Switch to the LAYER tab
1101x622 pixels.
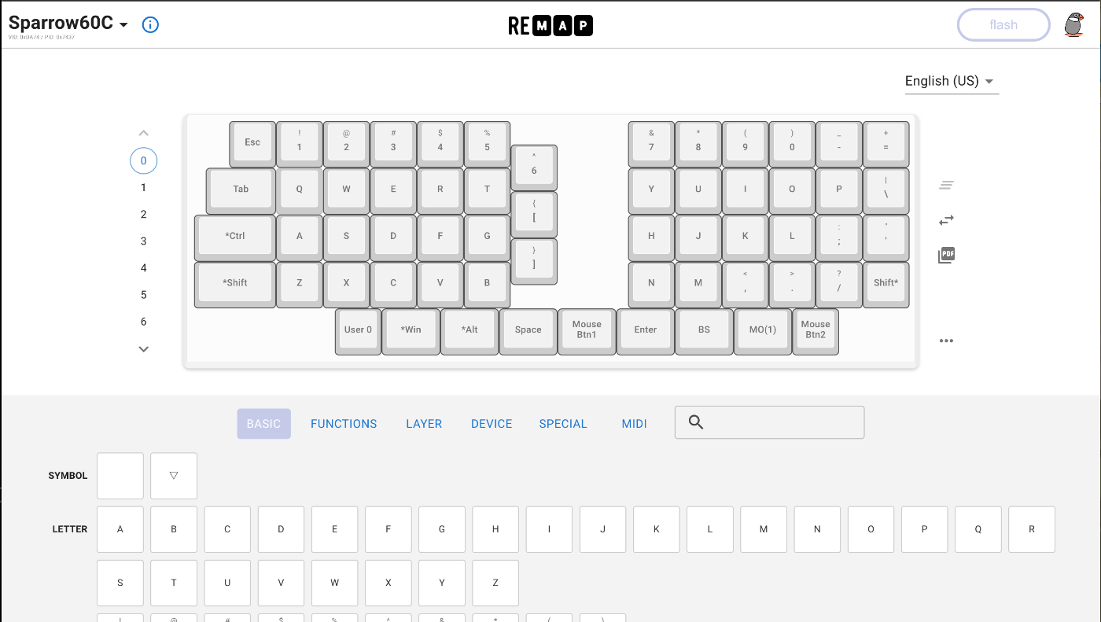[424, 424]
